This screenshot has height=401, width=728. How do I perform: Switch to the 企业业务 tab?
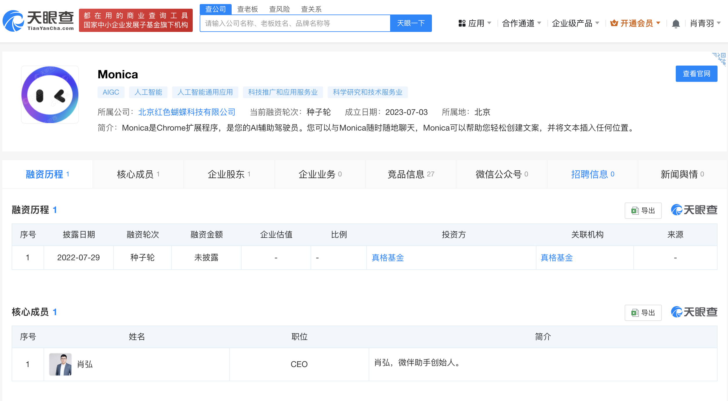320,174
